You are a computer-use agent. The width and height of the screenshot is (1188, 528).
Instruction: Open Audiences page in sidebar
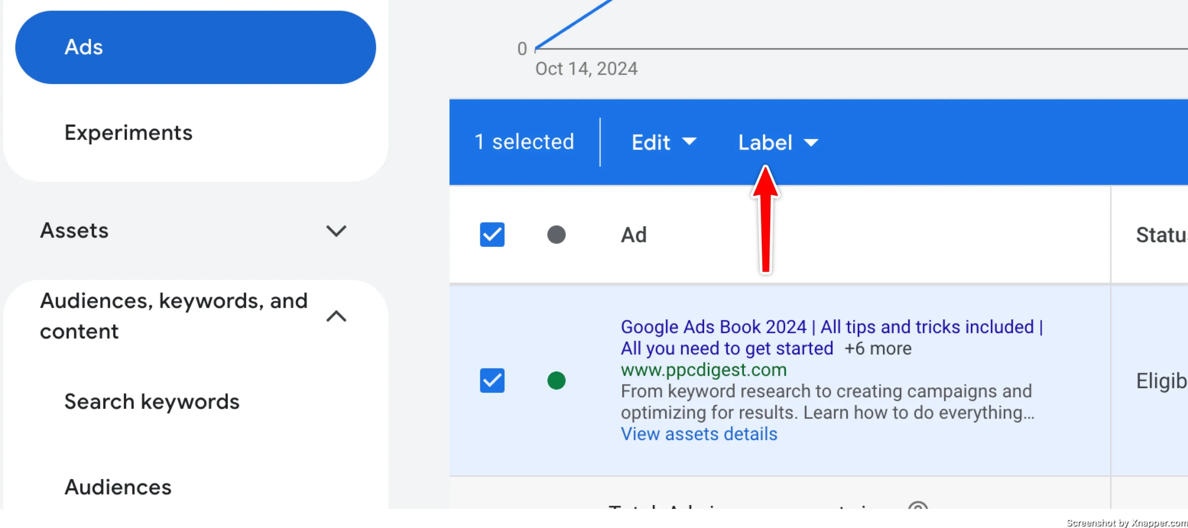pos(118,487)
